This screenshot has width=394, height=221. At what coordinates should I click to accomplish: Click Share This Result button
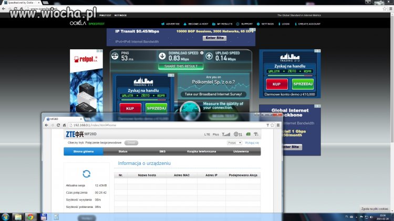click(x=181, y=67)
